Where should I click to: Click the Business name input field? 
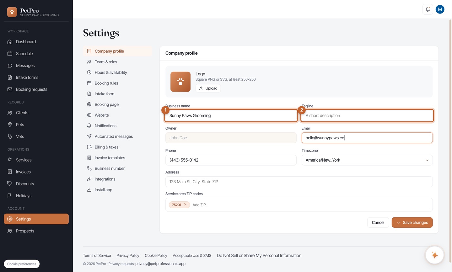[x=231, y=115]
